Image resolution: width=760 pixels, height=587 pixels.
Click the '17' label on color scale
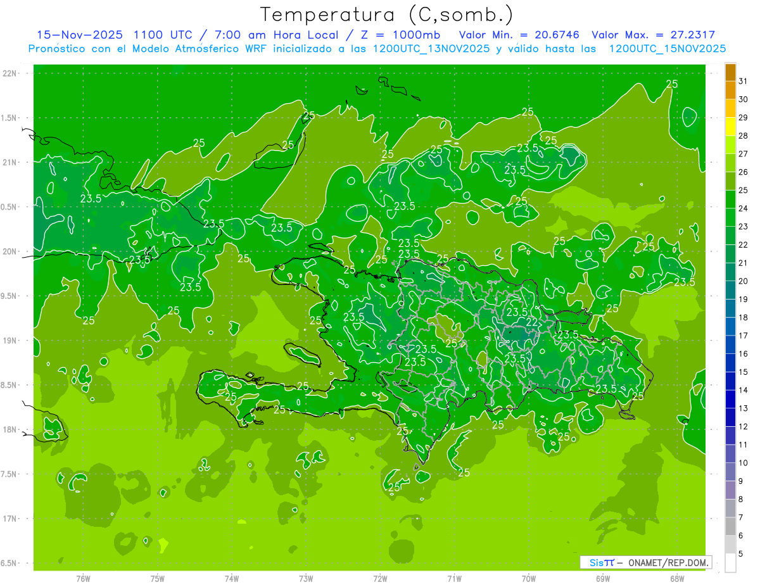point(744,336)
